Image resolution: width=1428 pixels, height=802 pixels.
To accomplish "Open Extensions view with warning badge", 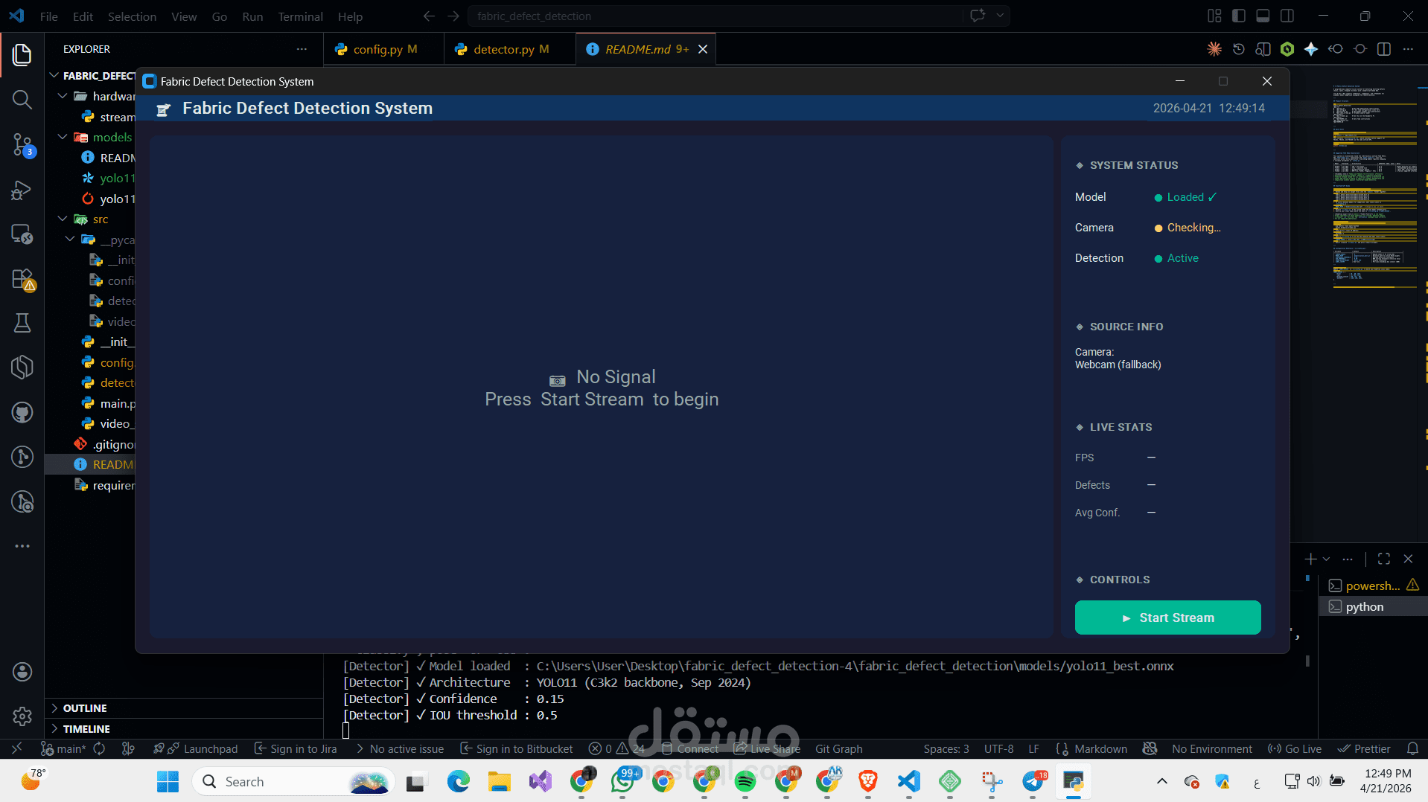I will click(x=22, y=279).
